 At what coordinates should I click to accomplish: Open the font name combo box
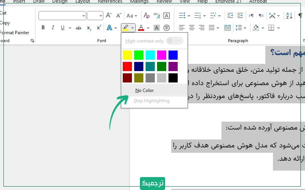click(62, 16)
